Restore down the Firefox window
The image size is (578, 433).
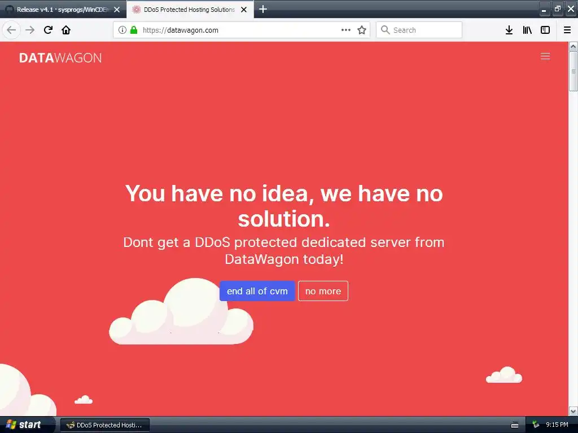[x=557, y=9]
